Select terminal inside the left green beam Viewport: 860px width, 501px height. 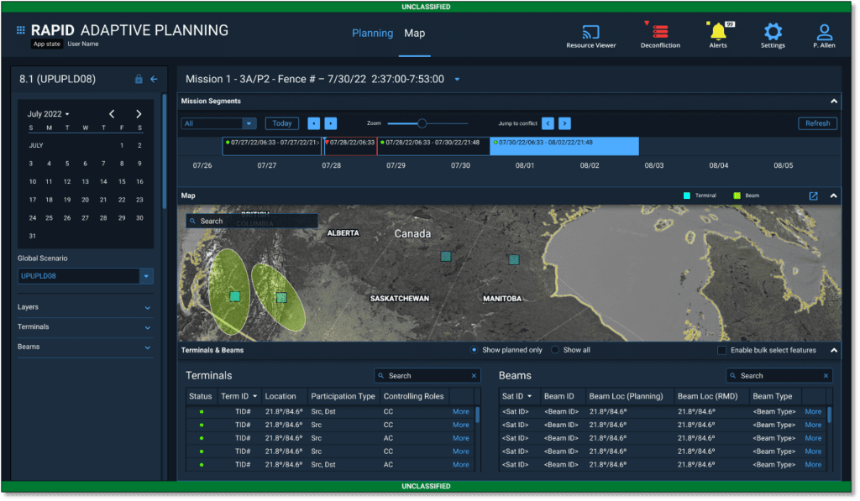tap(235, 296)
